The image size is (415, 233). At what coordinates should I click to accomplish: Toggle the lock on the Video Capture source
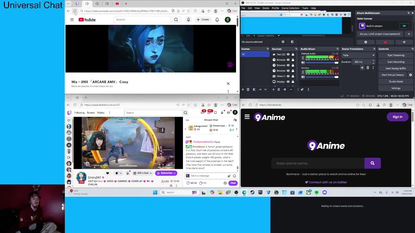click(x=293, y=76)
